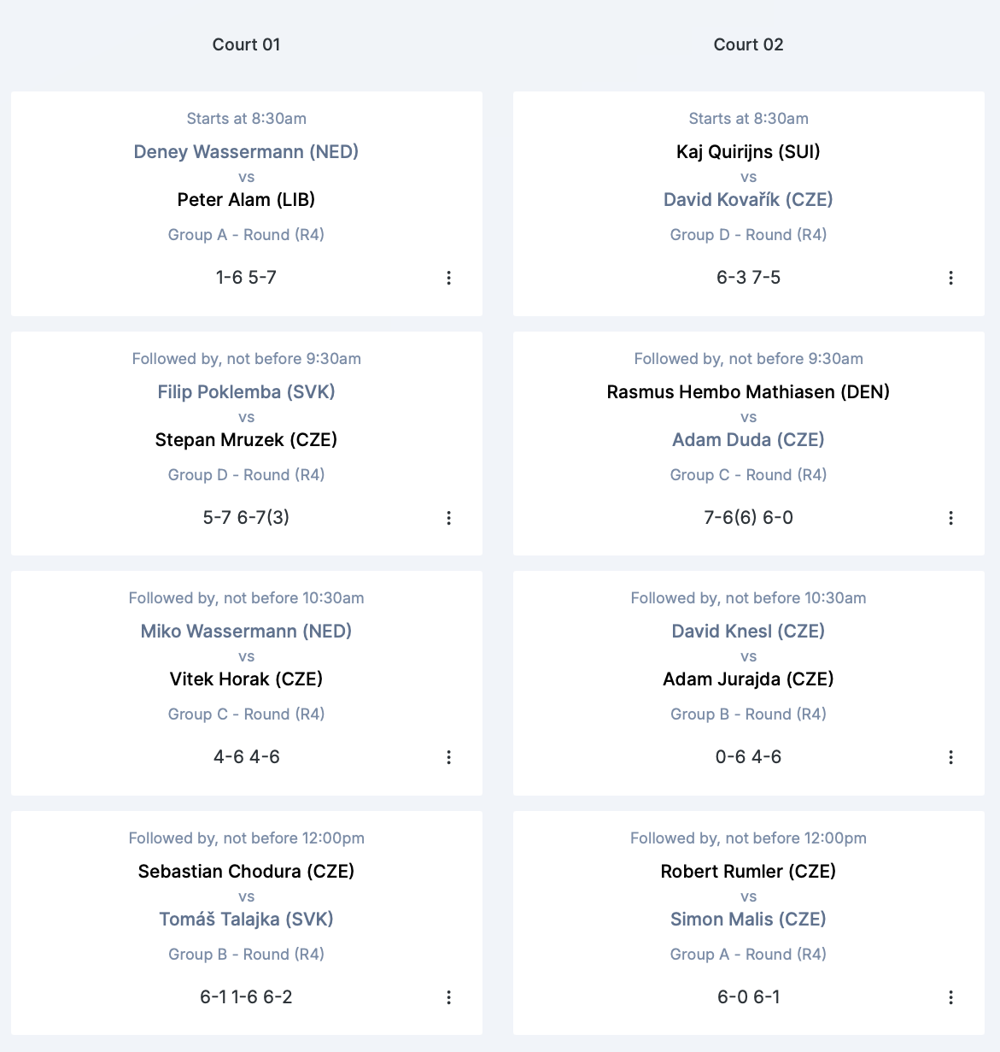Image resolution: width=1000 pixels, height=1052 pixels.
Task: Click the Court 02 column header
Action: click(748, 44)
